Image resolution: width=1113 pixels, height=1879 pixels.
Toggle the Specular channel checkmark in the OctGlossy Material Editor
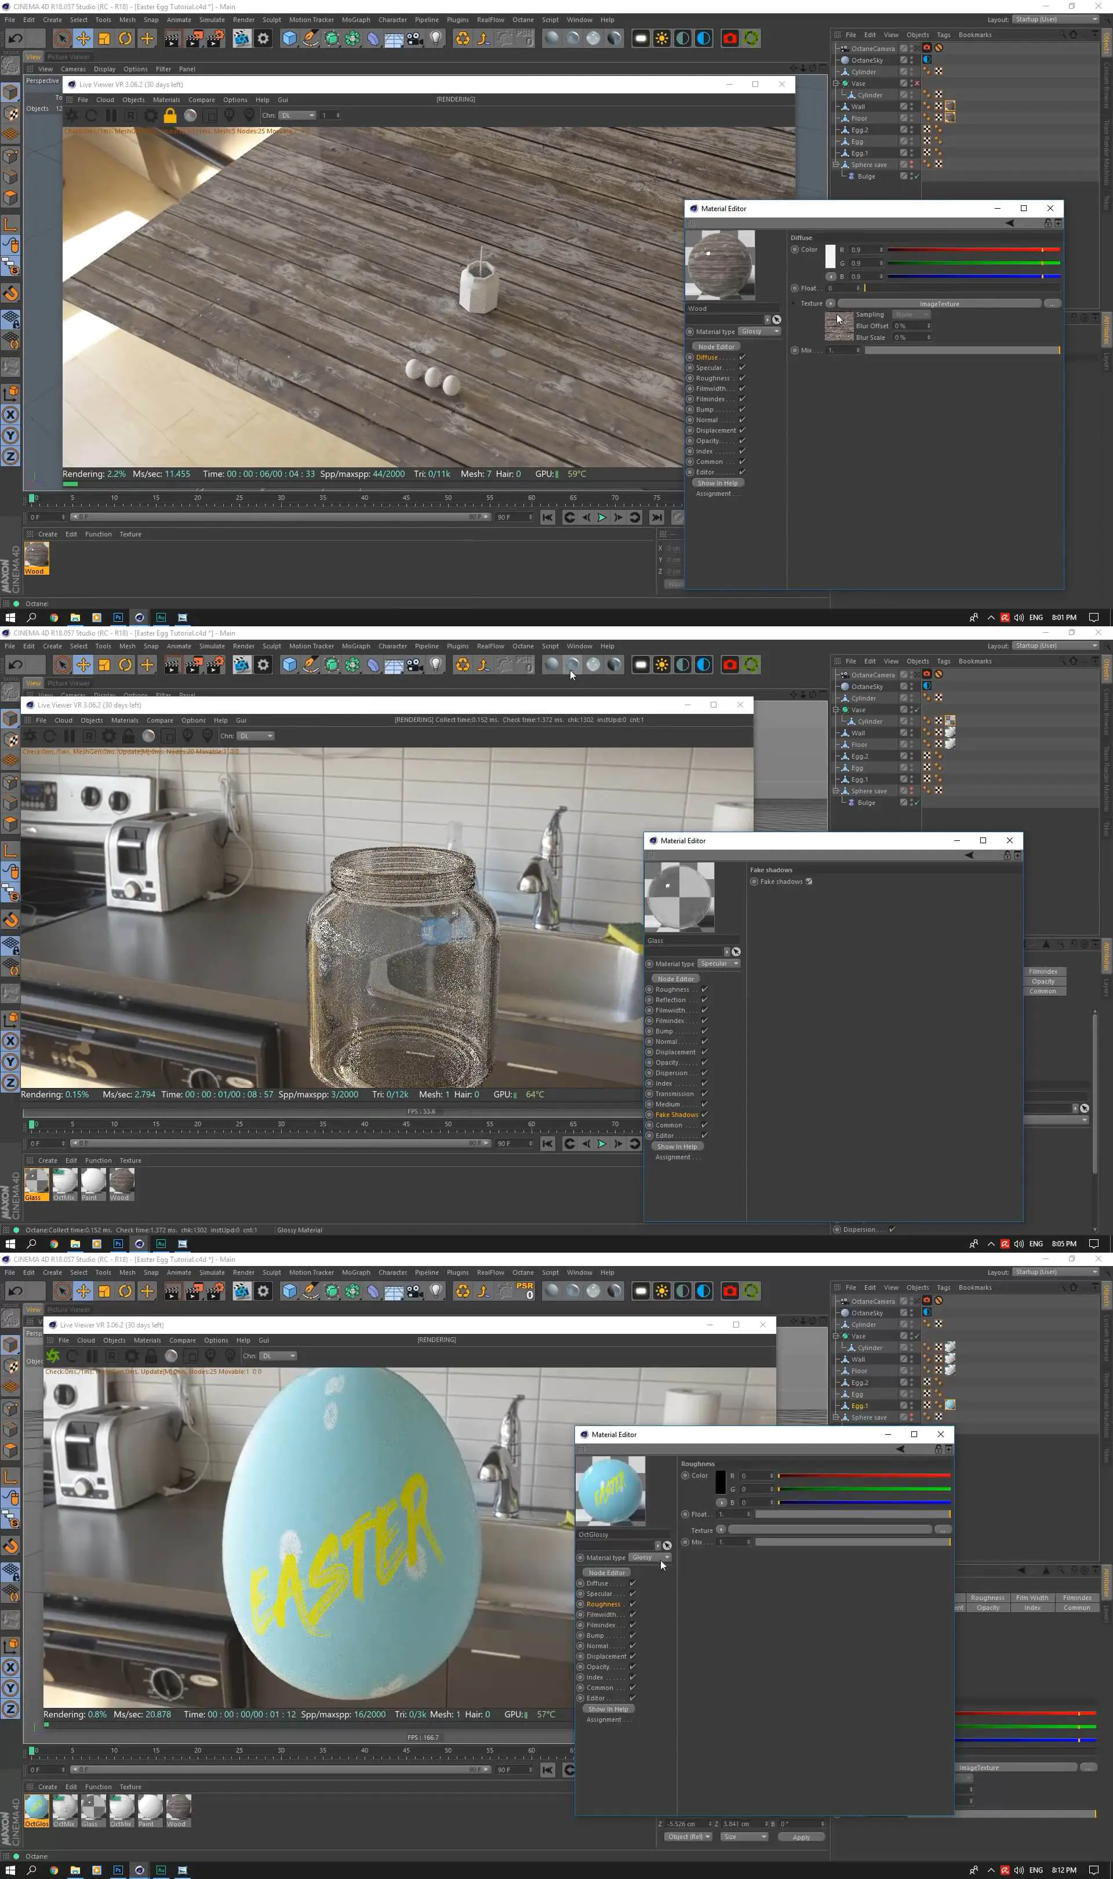[632, 1594]
